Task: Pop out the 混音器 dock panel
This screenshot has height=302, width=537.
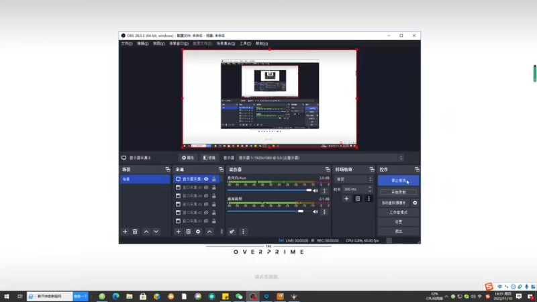Action: 328,170
